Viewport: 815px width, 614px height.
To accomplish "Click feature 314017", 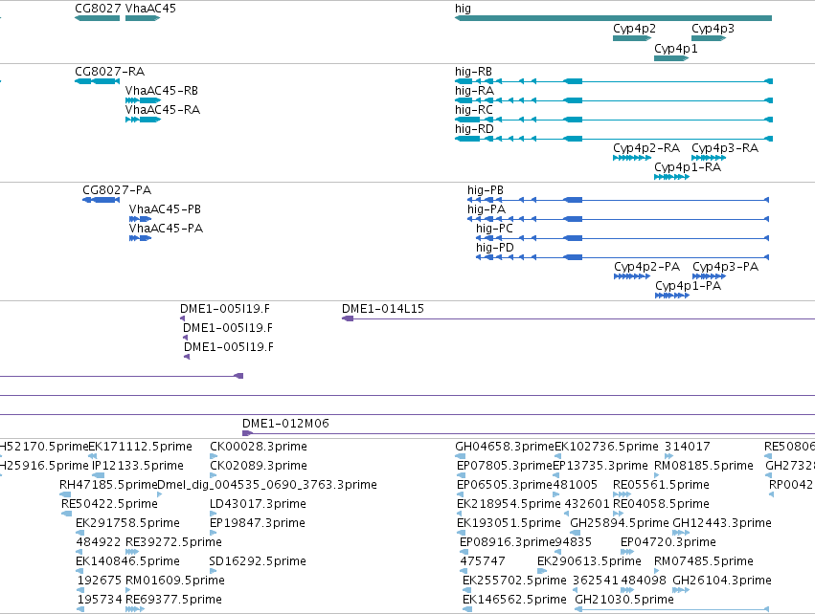I will coord(687,447).
